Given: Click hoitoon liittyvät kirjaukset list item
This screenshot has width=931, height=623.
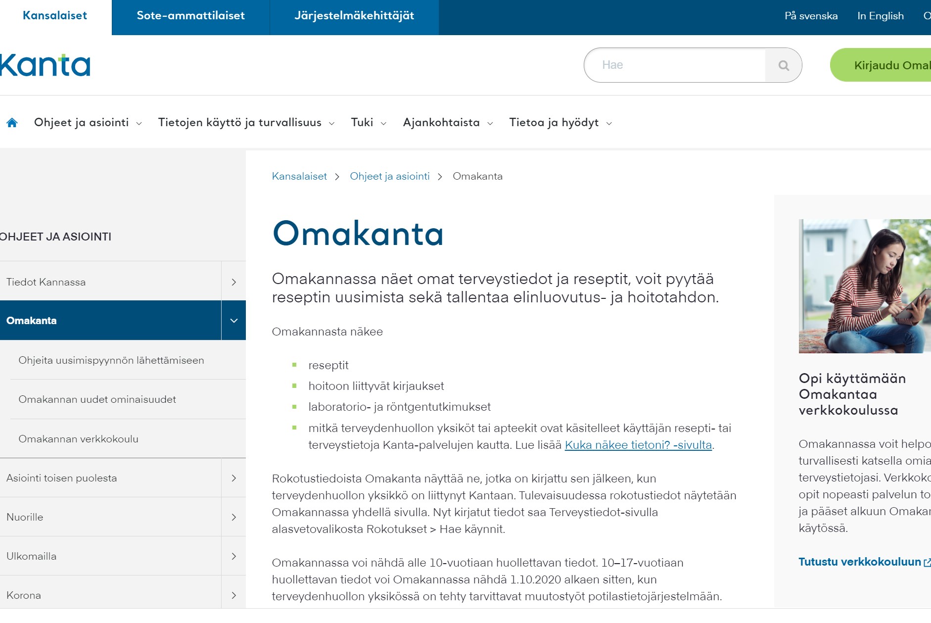Looking at the screenshot, I should pyautogui.click(x=376, y=386).
